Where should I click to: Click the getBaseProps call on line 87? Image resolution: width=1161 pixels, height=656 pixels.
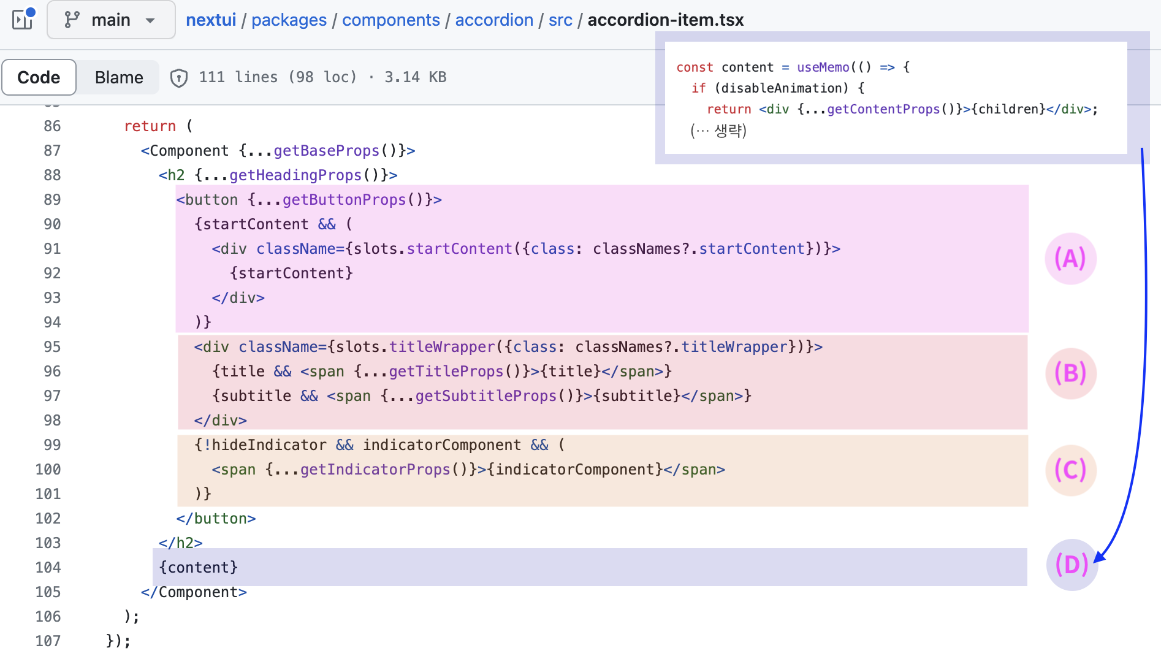[x=327, y=151]
